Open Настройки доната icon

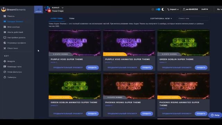coord(5,37)
